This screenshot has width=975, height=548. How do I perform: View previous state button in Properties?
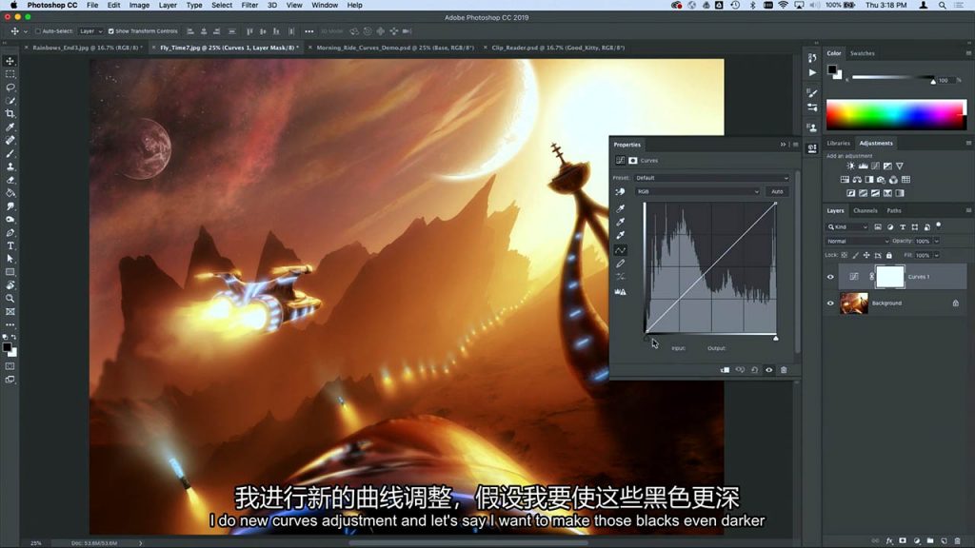(x=740, y=370)
